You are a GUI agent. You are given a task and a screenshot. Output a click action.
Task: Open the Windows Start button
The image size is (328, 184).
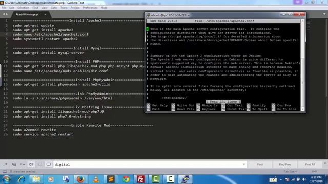click(x=6, y=179)
